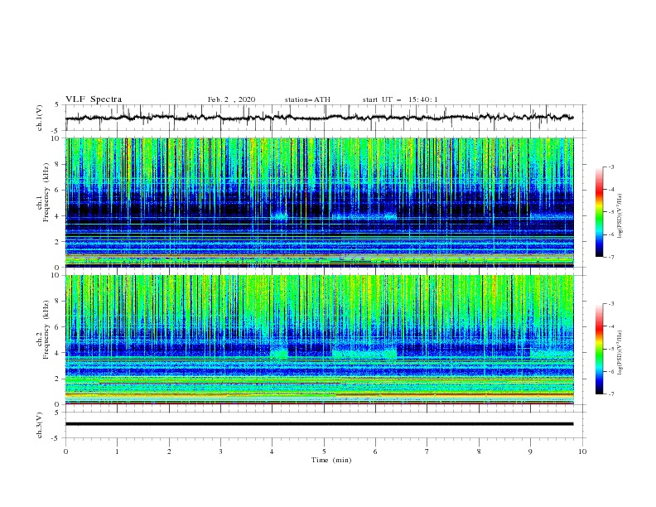Click the "station=ATH" label

pyautogui.click(x=307, y=99)
